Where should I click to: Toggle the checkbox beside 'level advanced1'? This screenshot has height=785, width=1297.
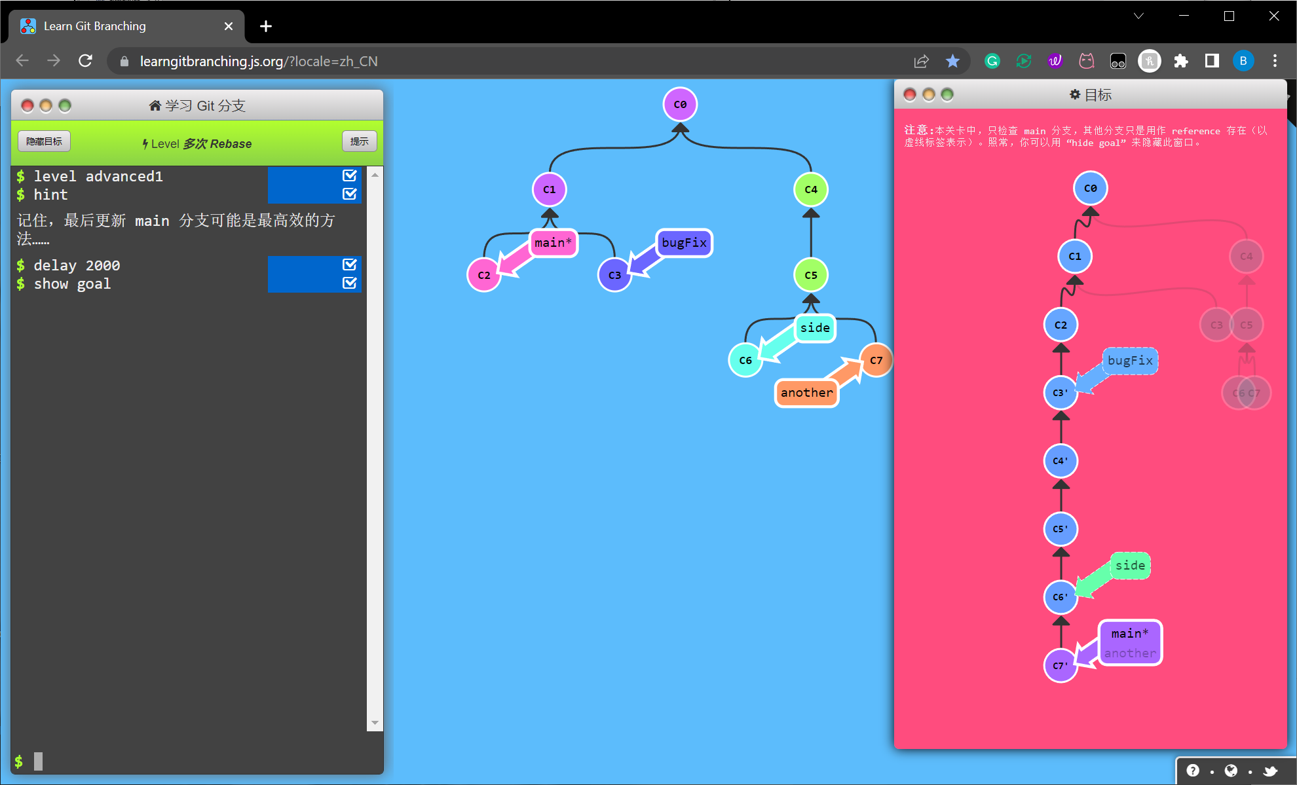(349, 175)
